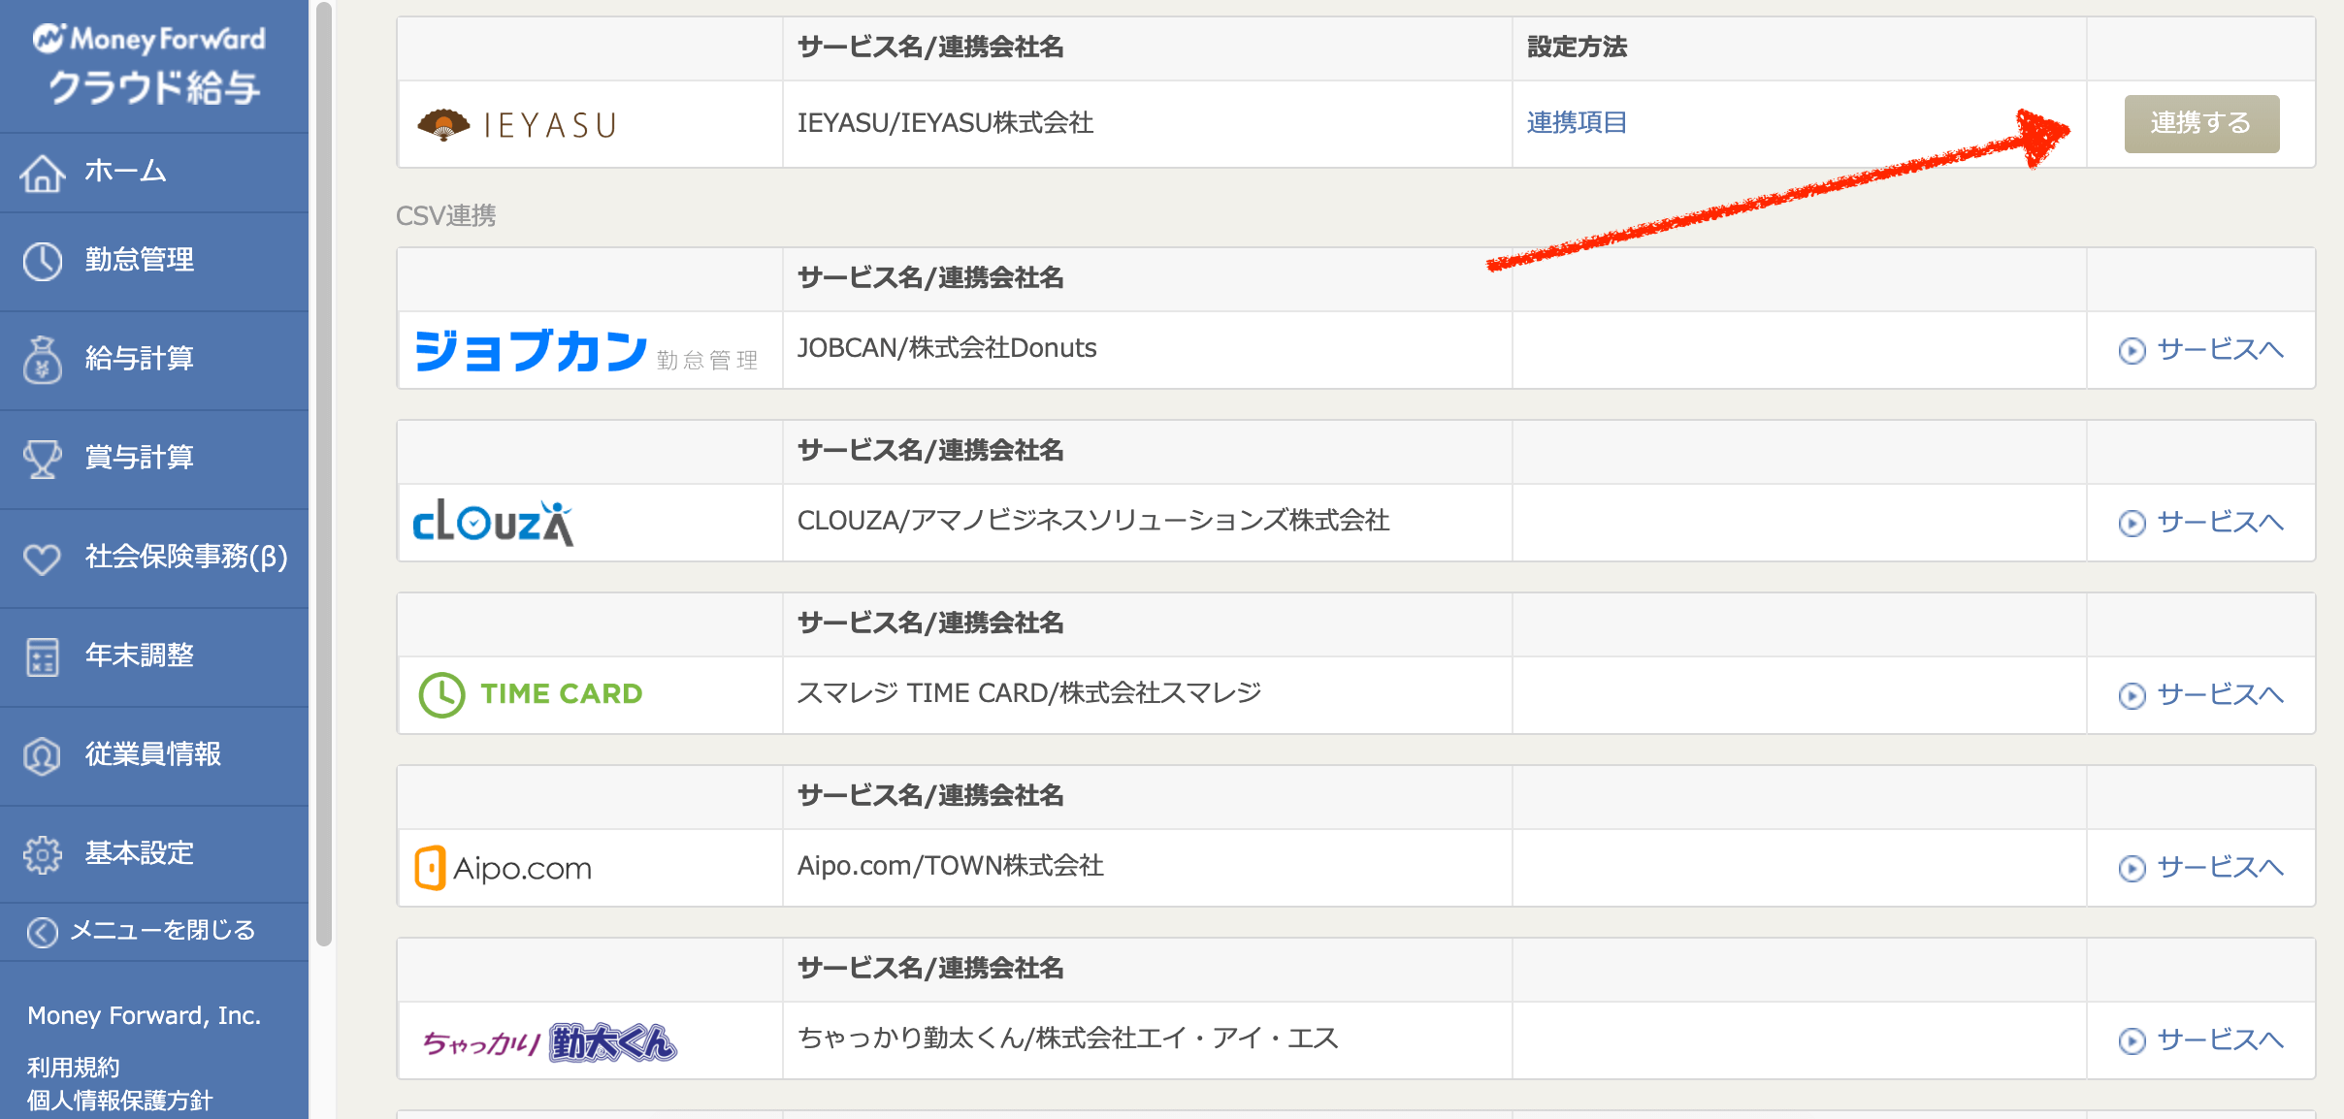Select the Aipo.com/TOWN株式会社 cell text
The image size is (2344, 1119).
click(x=950, y=866)
